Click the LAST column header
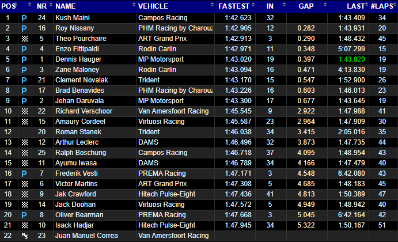Image resolution: width=398 pixels, height=242 pixels. (355, 6)
